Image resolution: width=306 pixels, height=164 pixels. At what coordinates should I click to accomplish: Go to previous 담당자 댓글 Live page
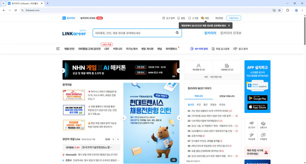point(113,139)
